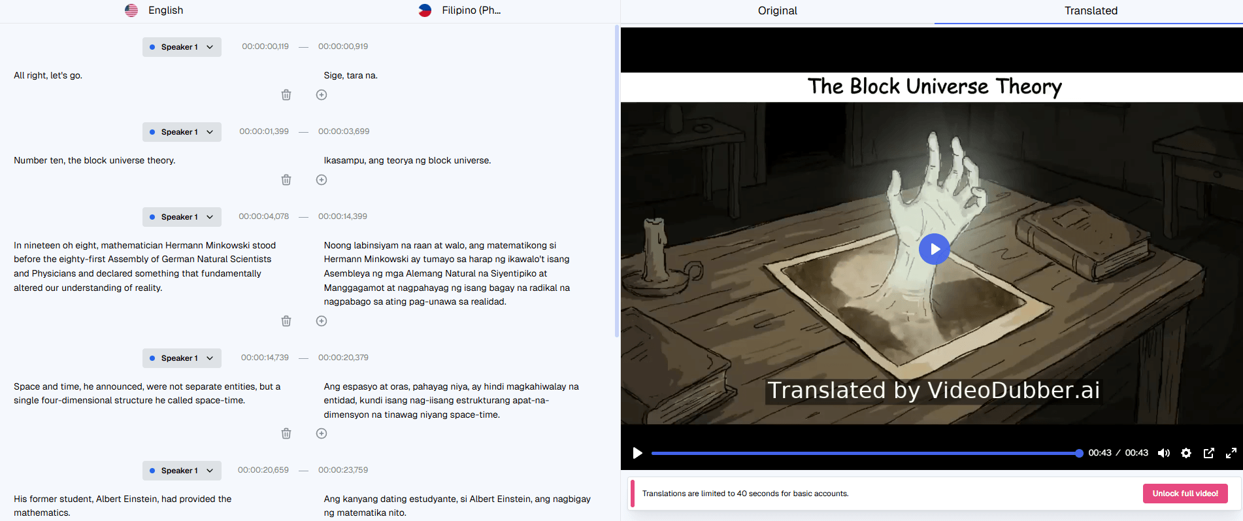1243x521 pixels.
Task: Edit start time 00:00:04,078
Action: point(263,216)
